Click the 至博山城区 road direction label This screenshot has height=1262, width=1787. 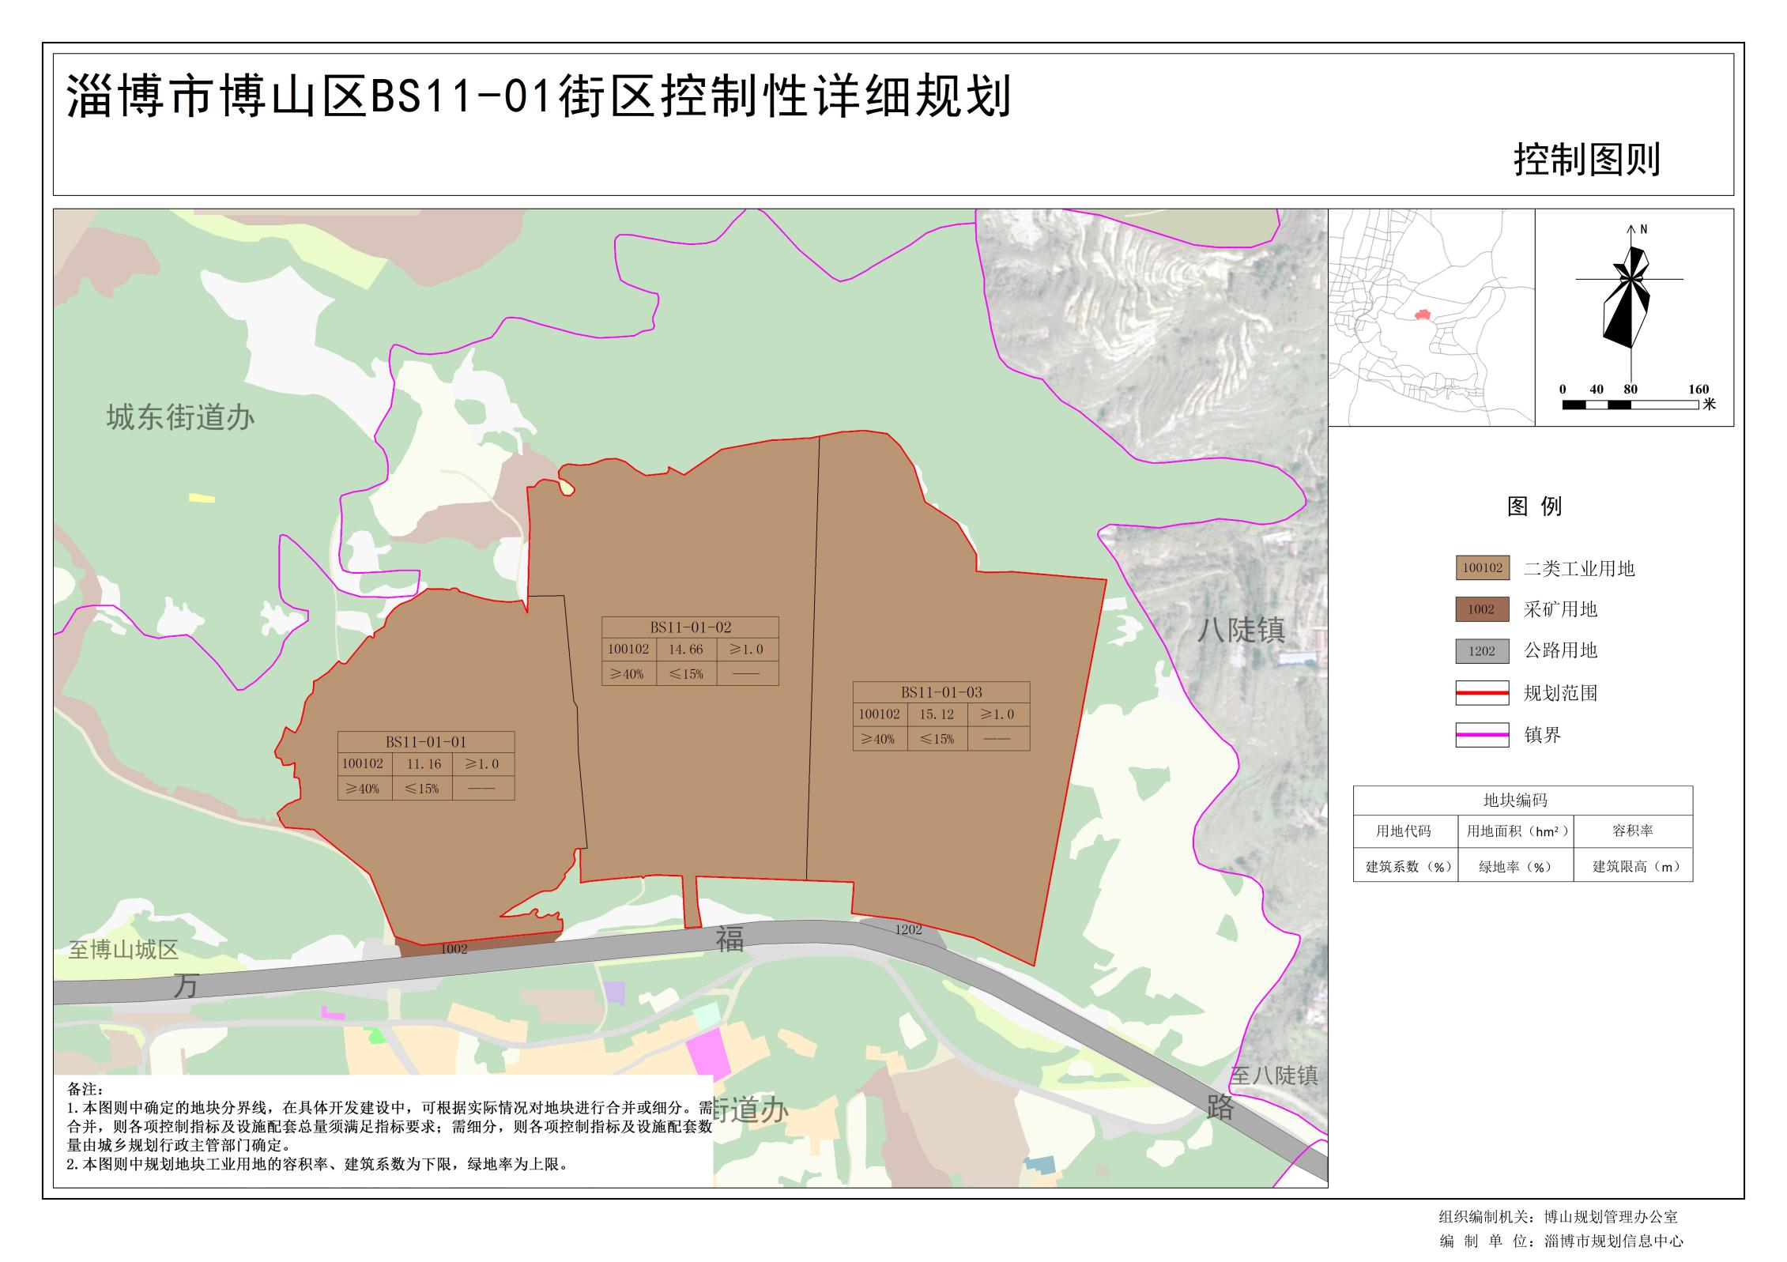123,950
